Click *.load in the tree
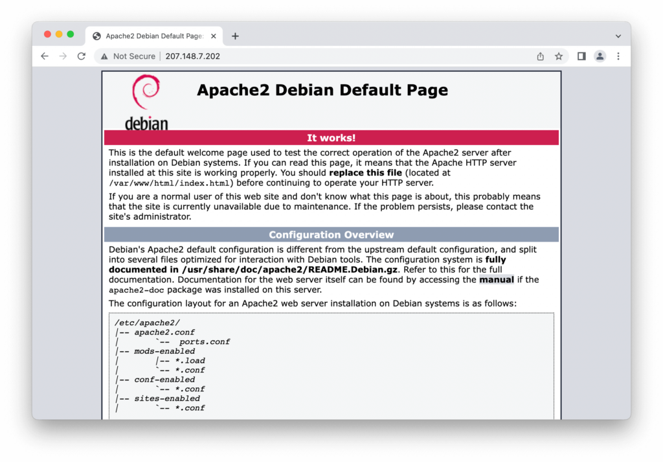The image size is (663, 462). (x=190, y=361)
